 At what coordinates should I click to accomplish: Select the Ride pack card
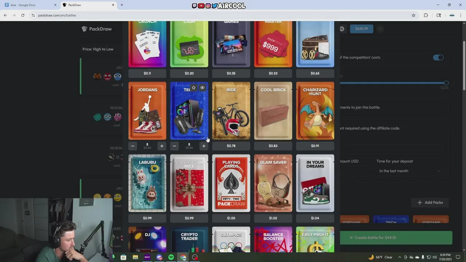[x=231, y=111]
